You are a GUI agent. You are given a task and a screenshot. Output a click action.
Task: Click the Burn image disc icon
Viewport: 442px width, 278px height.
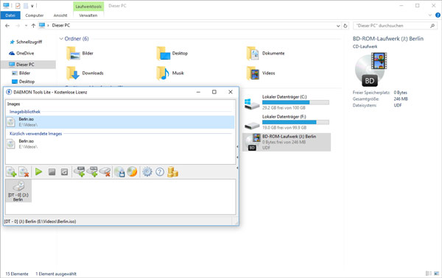(132, 171)
